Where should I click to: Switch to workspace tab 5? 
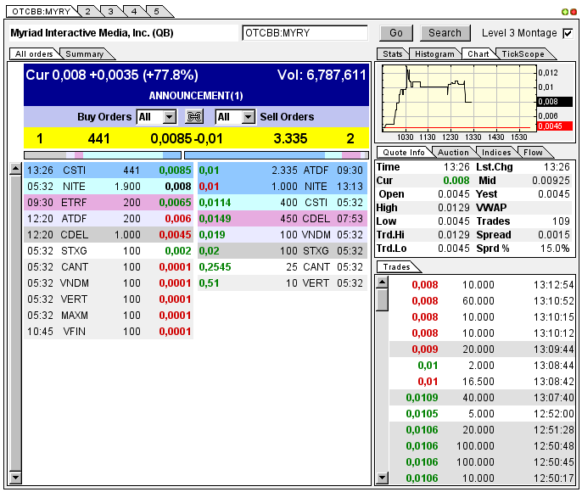[x=157, y=12]
